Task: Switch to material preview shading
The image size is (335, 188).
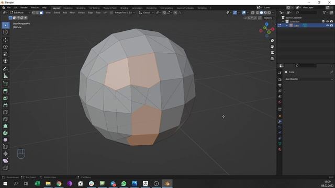Action: 265,13
